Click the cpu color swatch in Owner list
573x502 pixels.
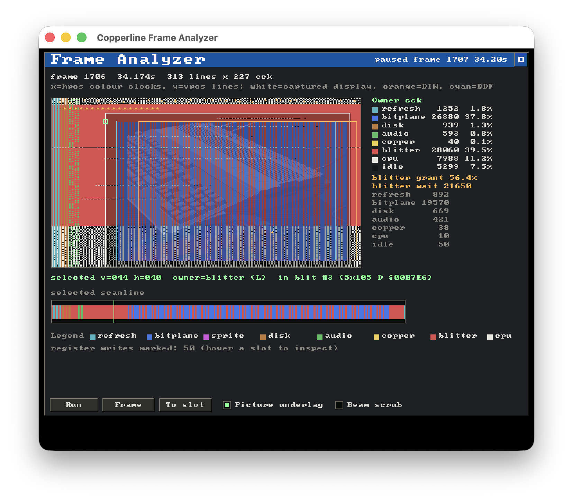click(375, 160)
